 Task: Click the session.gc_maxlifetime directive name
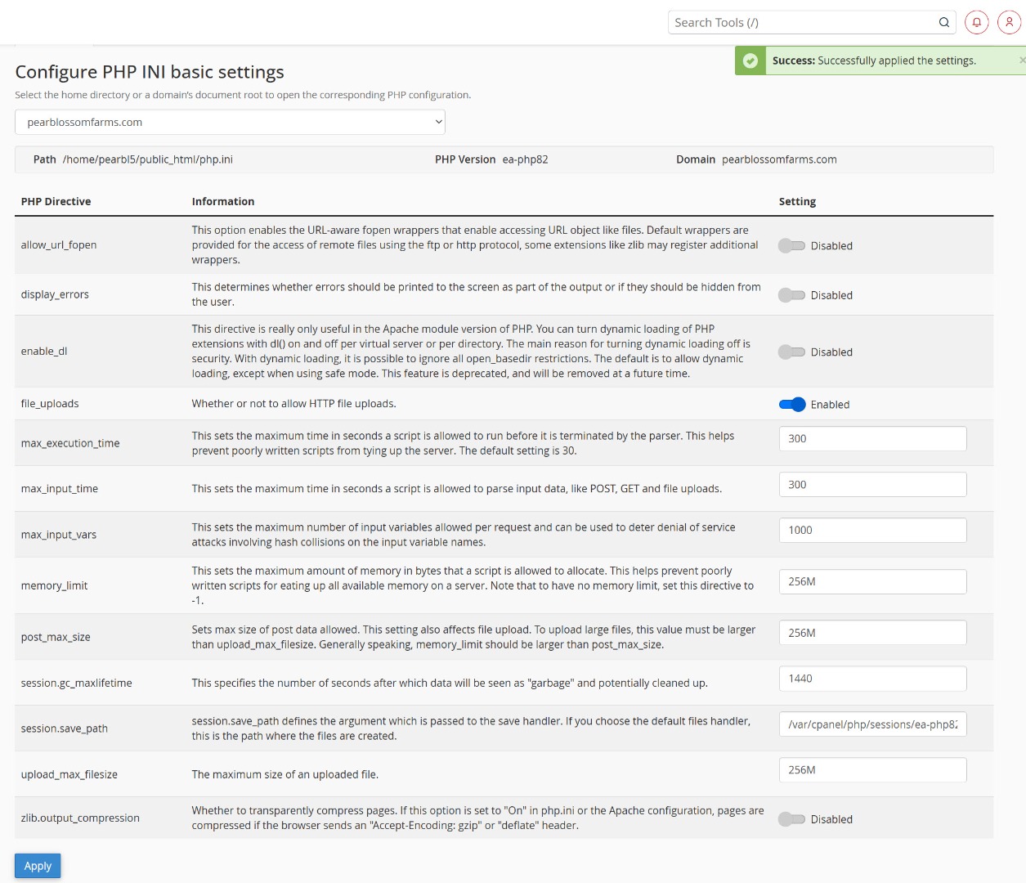[x=76, y=684]
